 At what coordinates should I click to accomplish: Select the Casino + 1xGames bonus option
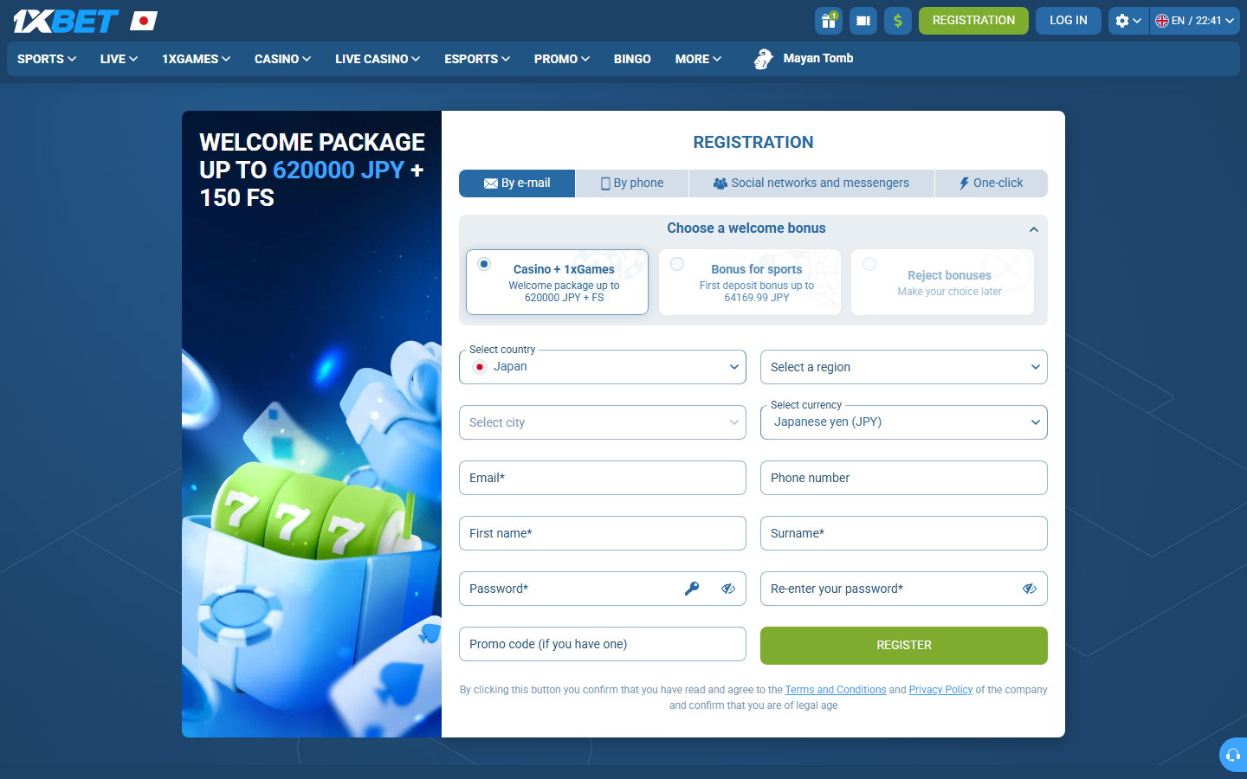pos(557,282)
